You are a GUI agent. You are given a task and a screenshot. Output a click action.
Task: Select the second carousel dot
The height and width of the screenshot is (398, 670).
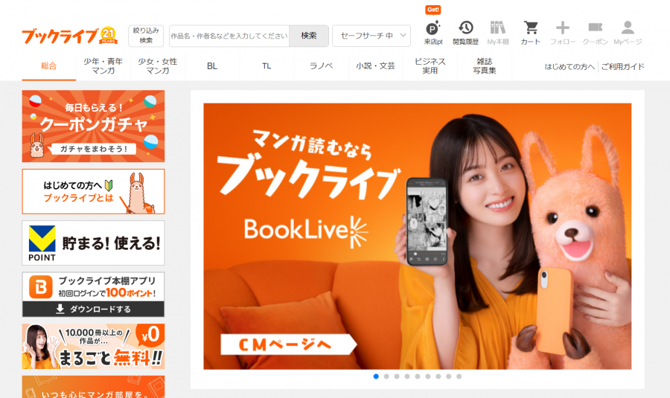386,376
